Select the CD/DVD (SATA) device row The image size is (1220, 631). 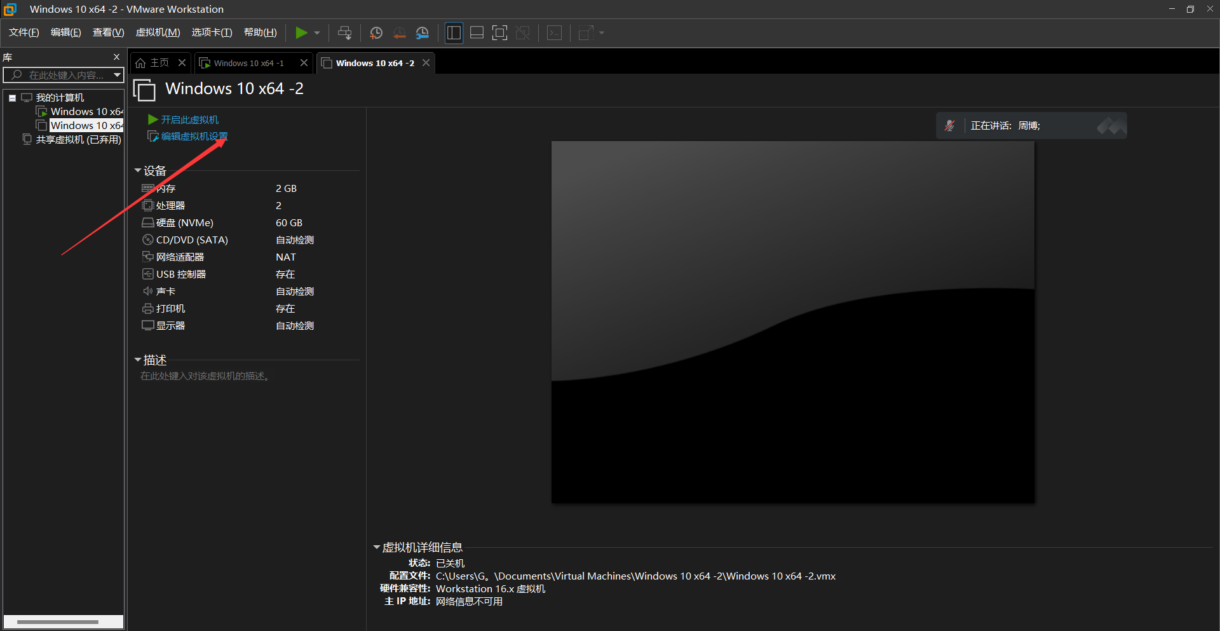coord(249,240)
